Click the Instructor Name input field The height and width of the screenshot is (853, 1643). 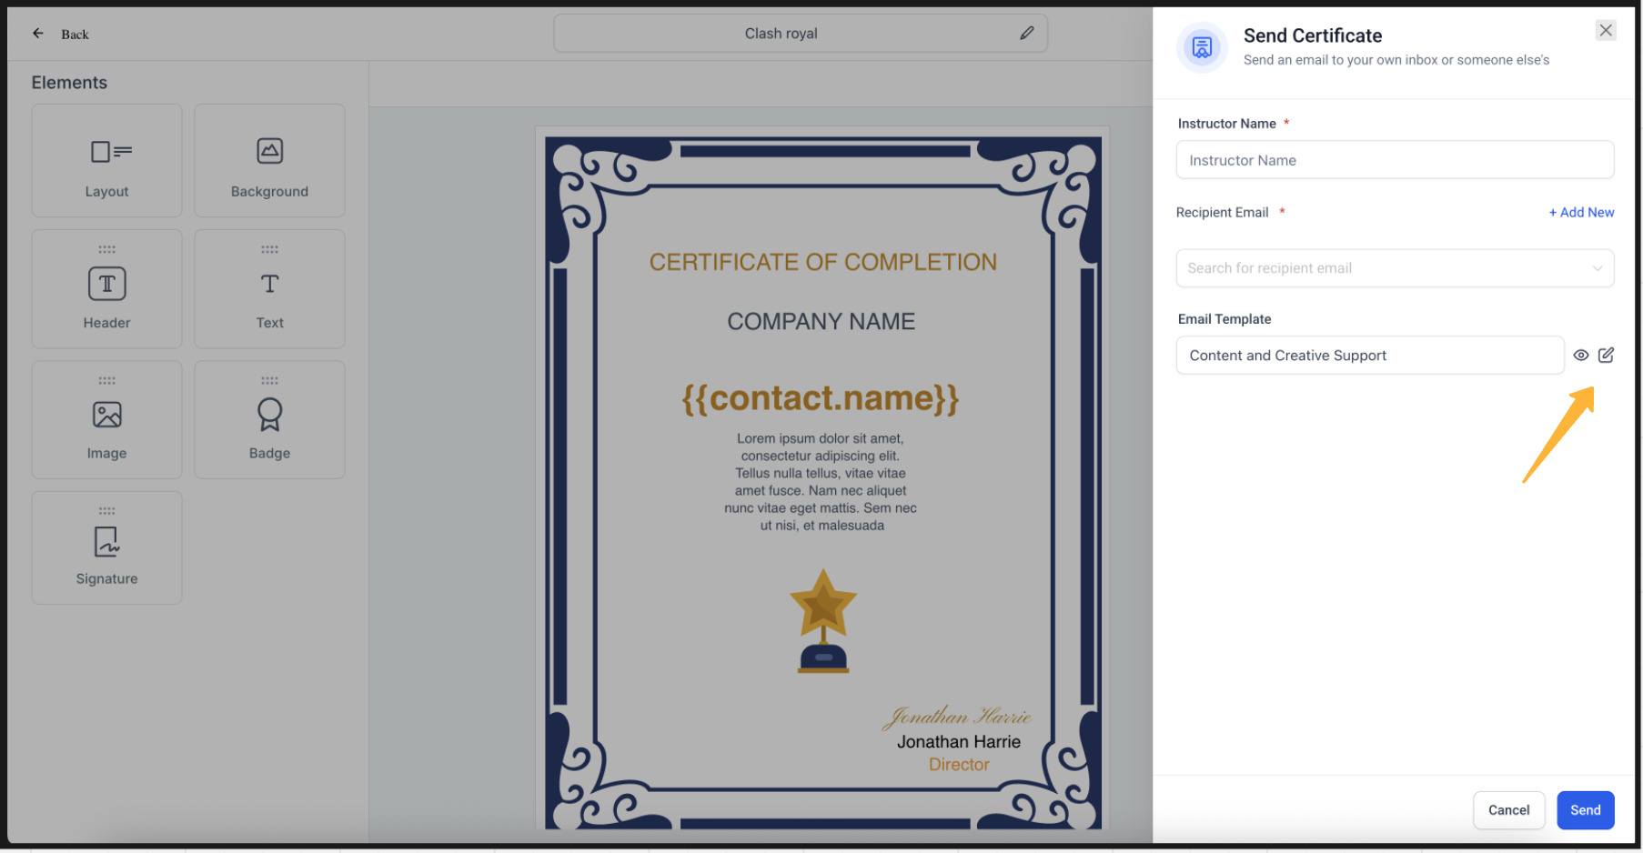click(x=1394, y=160)
